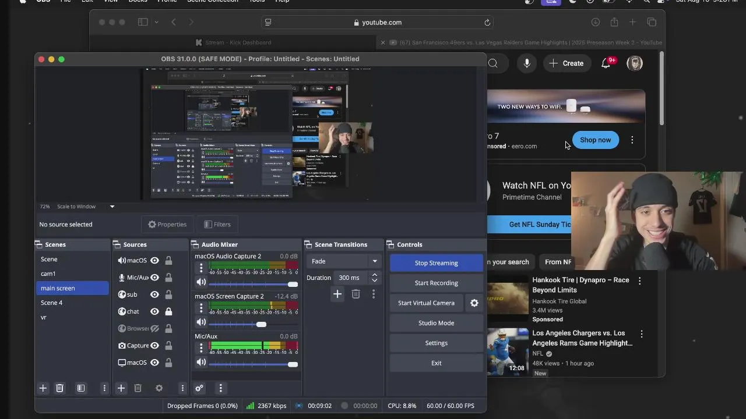746x419 pixels.
Task: Mute macOS Audio Capture 2 speaker icon
Action: pos(201,282)
